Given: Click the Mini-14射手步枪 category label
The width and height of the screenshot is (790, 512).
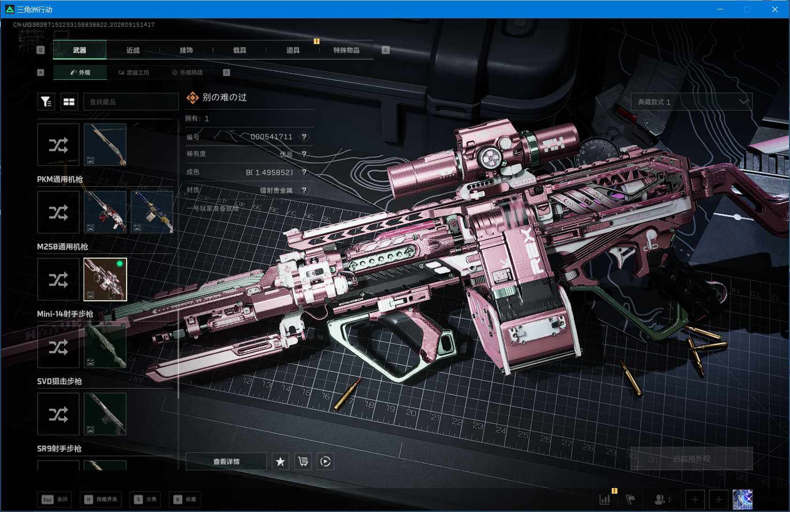Looking at the screenshot, I should (65, 314).
